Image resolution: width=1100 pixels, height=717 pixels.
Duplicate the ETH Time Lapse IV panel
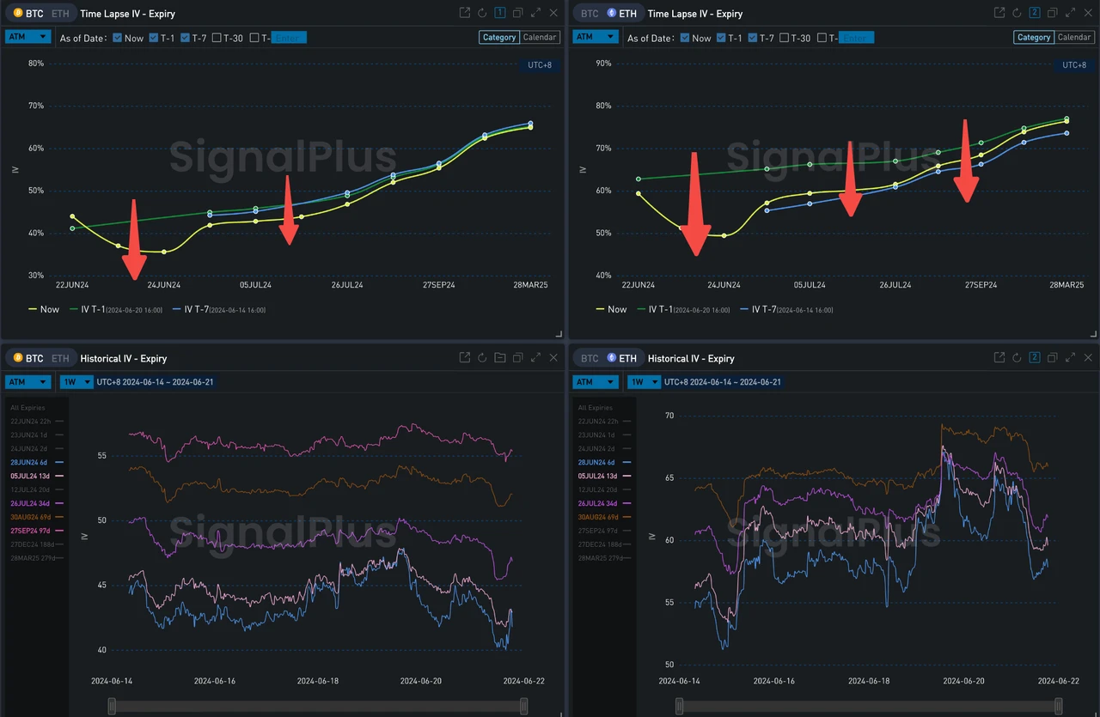[1052, 13]
